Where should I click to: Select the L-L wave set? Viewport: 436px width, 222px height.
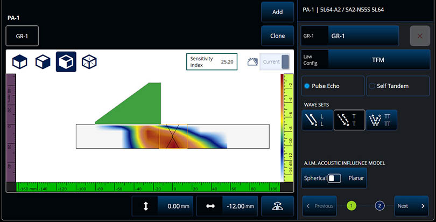tap(318, 121)
